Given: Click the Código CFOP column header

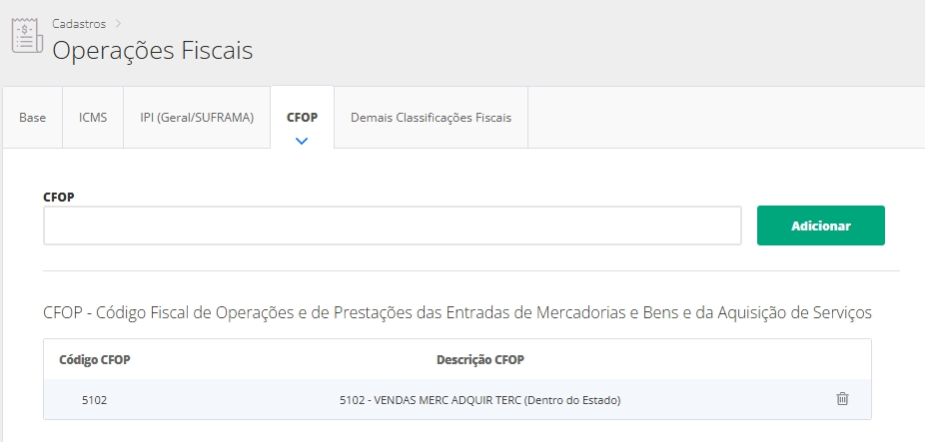Looking at the screenshot, I should pos(95,359).
